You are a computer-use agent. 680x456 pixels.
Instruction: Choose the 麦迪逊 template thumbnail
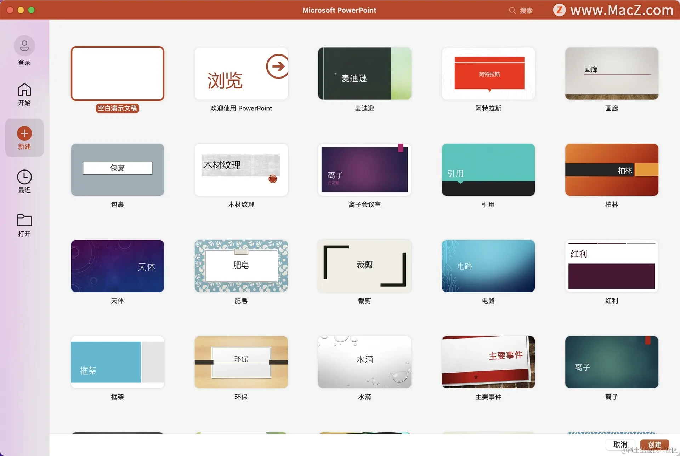(364, 74)
